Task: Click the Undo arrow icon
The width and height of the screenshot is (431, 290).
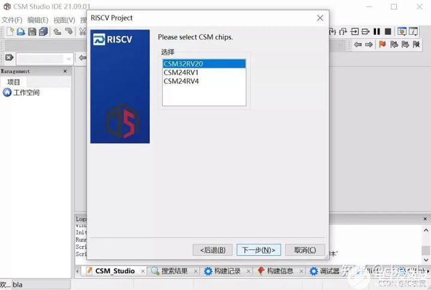Action: point(57,32)
